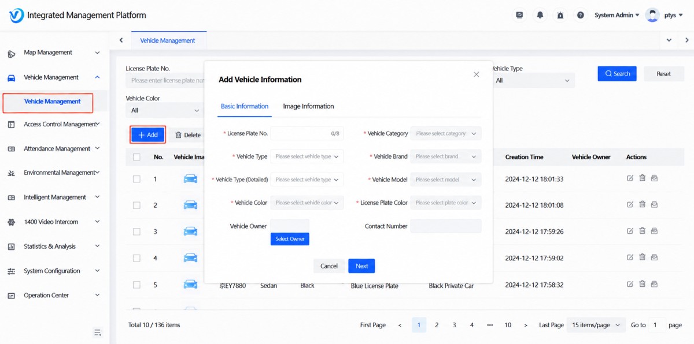Open the License Plate Color dropdown
This screenshot has width=694, height=344.
(446, 203)
